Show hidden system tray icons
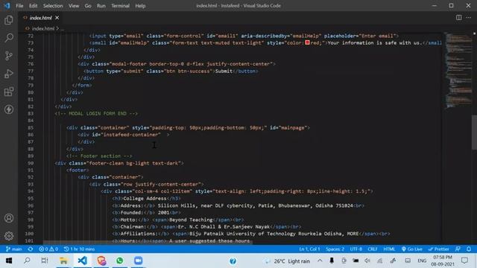This screenshot has height=268, width=477. tap(320, 261)
